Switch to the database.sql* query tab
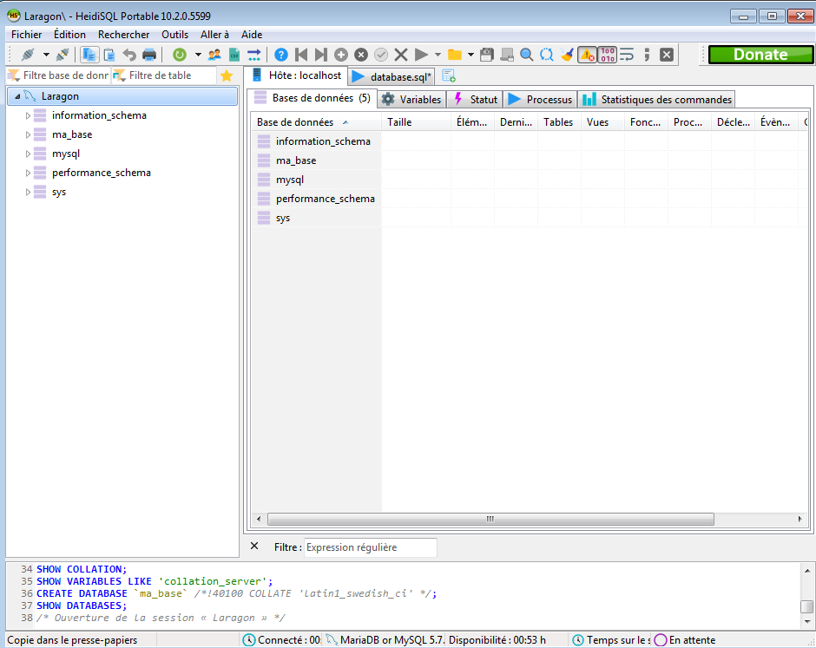The width and height of the screenshot is (816, 648). point(392,77)
